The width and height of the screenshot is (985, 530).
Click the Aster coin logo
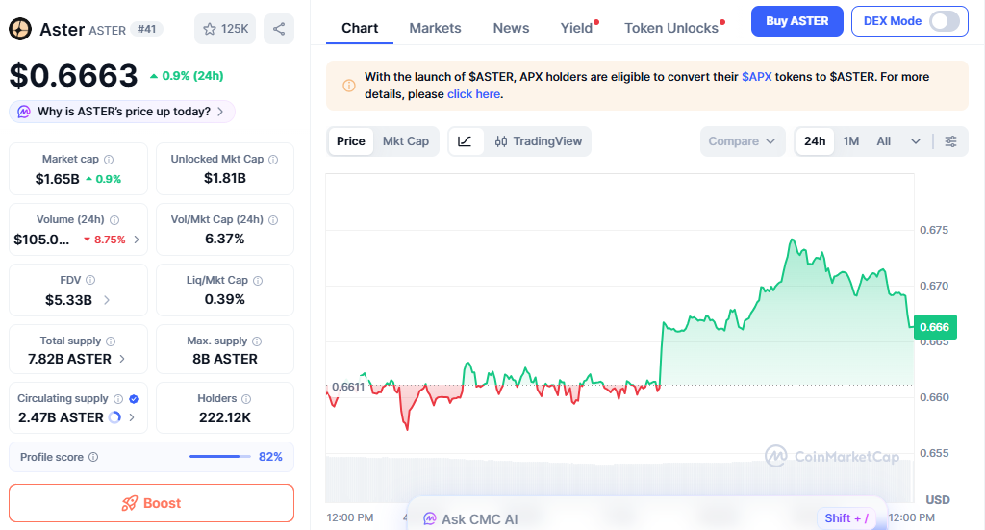[20, 29]
